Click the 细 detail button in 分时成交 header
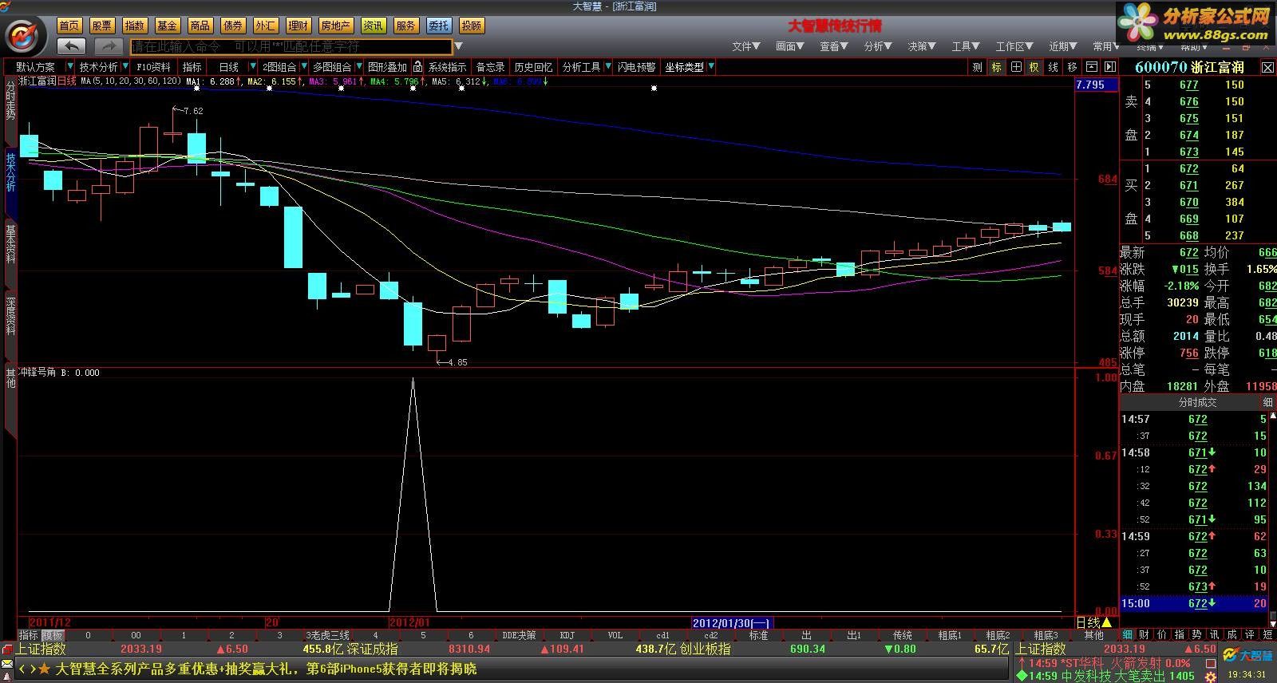 click(1267, 403)
